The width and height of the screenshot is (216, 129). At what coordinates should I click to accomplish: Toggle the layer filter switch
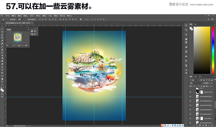click(215, 80)
